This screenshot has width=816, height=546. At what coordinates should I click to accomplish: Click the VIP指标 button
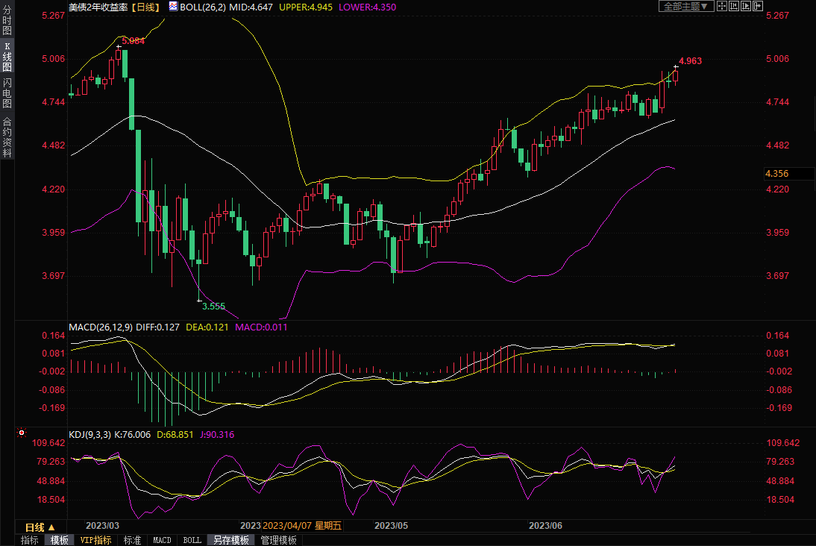point(96,540)
